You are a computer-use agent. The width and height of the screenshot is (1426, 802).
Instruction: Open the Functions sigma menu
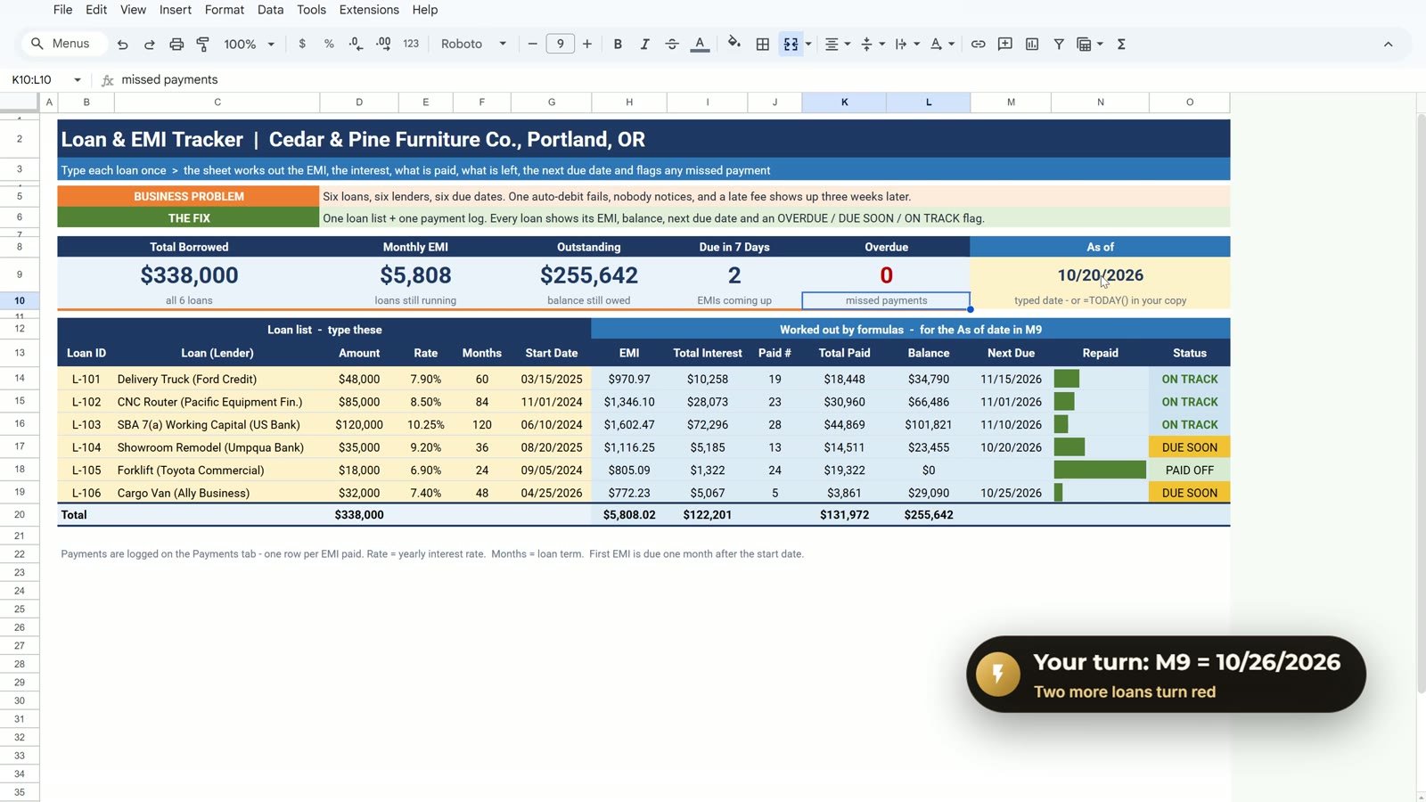[x=1121, y=44]
